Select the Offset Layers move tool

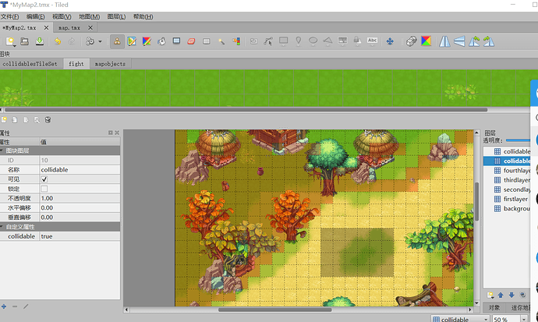pyautogui.click(x=390, y=41)
